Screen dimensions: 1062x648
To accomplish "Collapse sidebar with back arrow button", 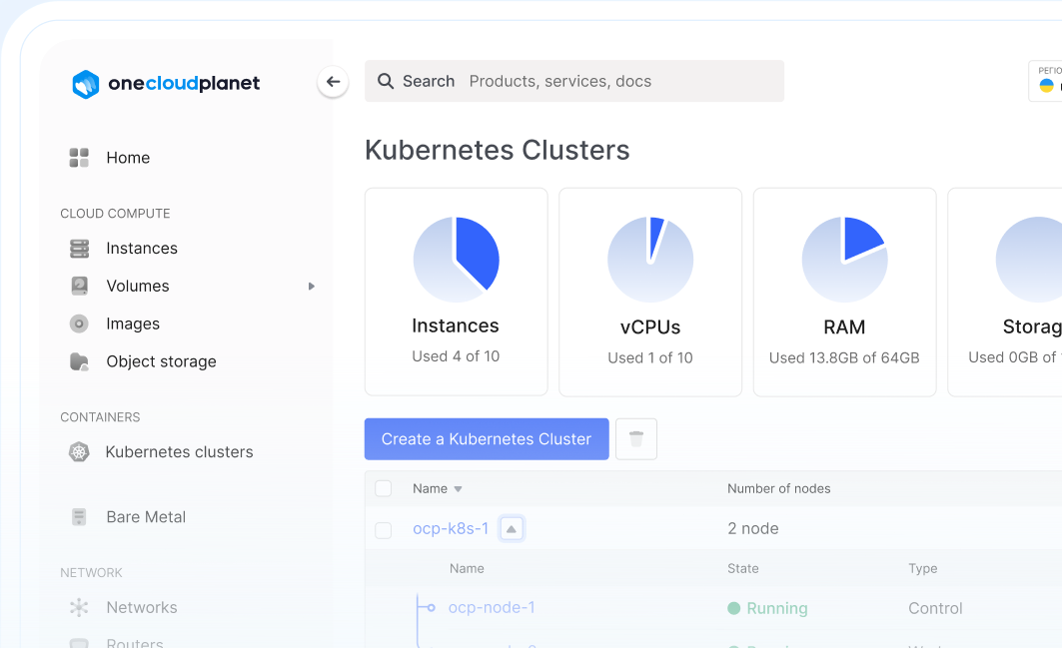I will (x=333, y=82).
